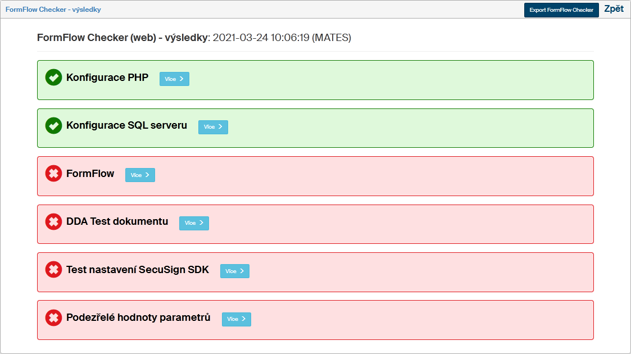This screenshot has width=631, height=354.
Task: Click red error icon beside Test nastavení SecuSign SDK
Action: pos(53,270)
